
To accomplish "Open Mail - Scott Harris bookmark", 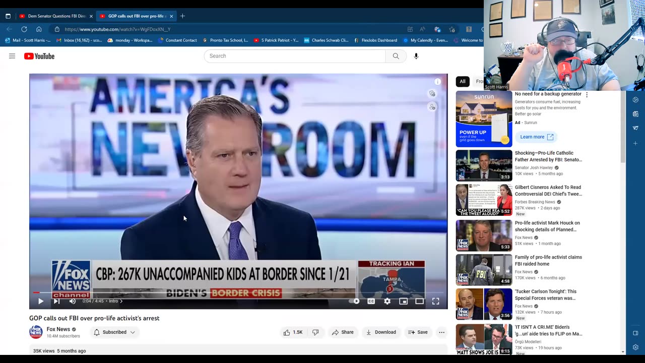I will pos(28,40).
